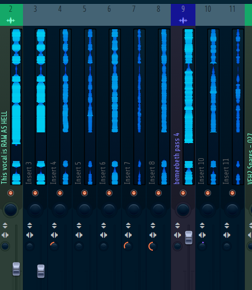Swap stereo channels on Insert 4
This screenshot has height=290, width=252.
[x=54, y=235]
